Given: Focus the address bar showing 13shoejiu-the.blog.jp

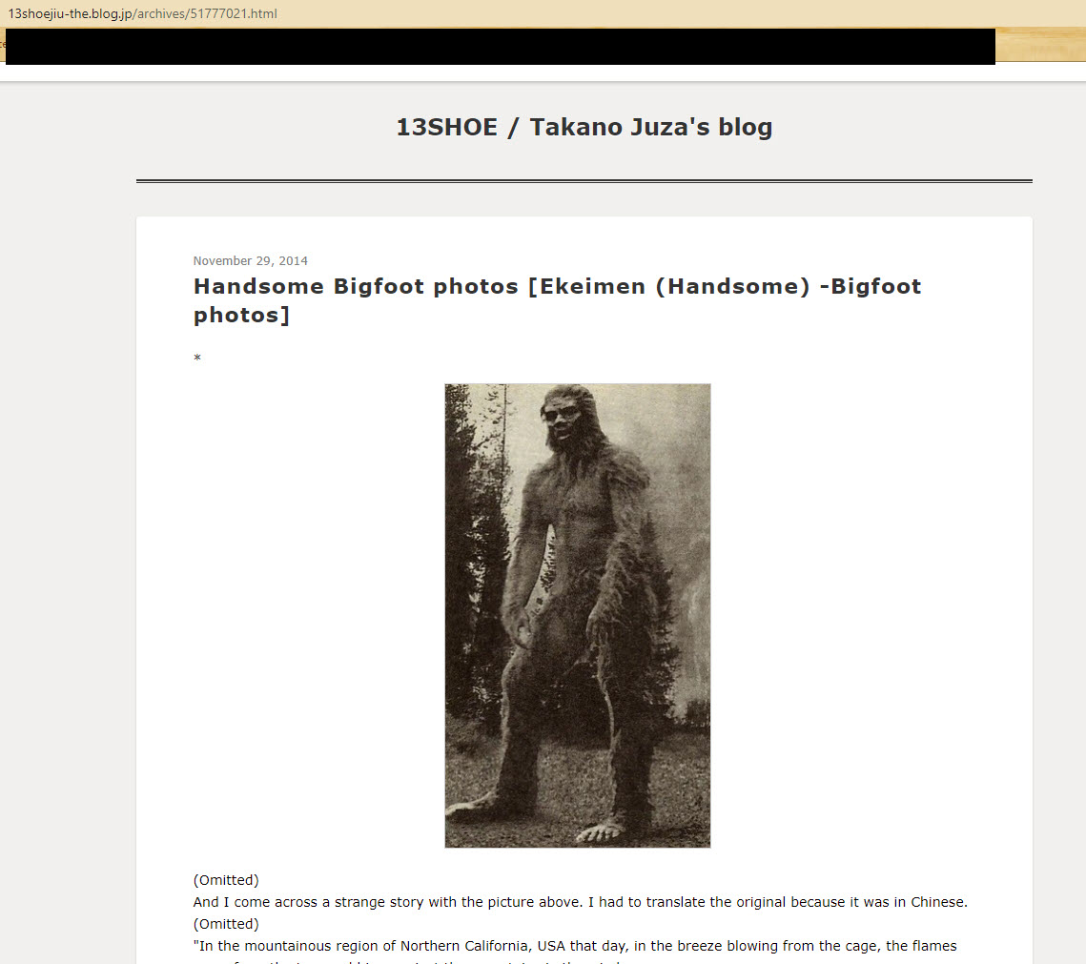Looking at the screenshot, I should (143, 14).
